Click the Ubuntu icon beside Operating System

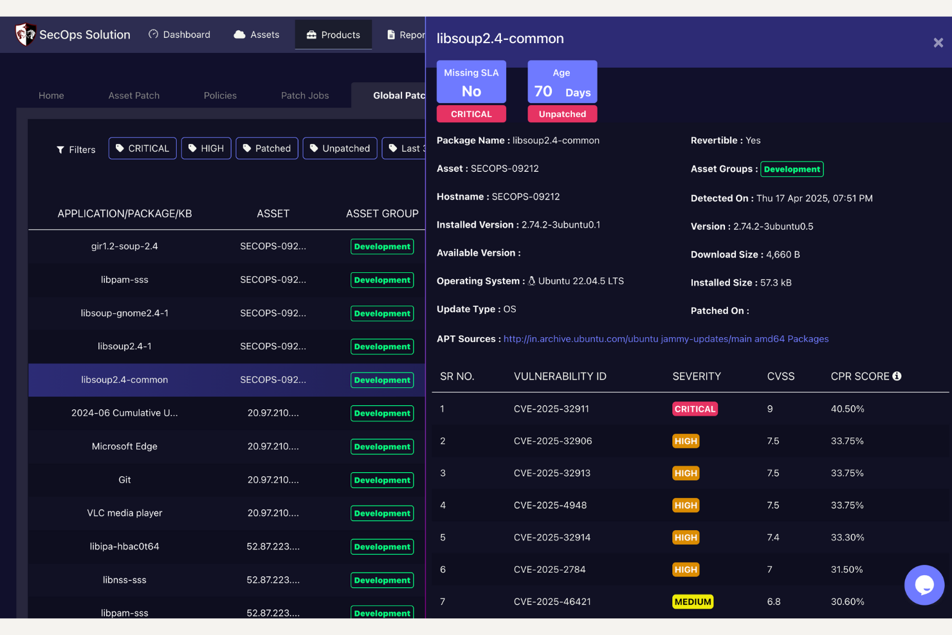533,281
